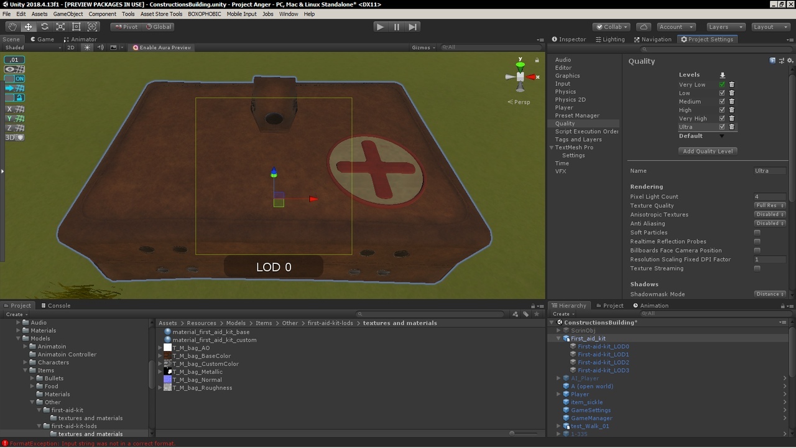This screenshot has height=448, width=796.
Task: Delete the Medium quality level
Action: [732, 101]
